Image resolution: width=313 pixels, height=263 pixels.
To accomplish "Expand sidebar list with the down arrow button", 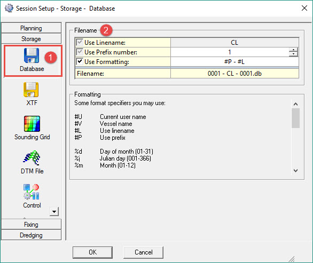I will pos(54,212).
